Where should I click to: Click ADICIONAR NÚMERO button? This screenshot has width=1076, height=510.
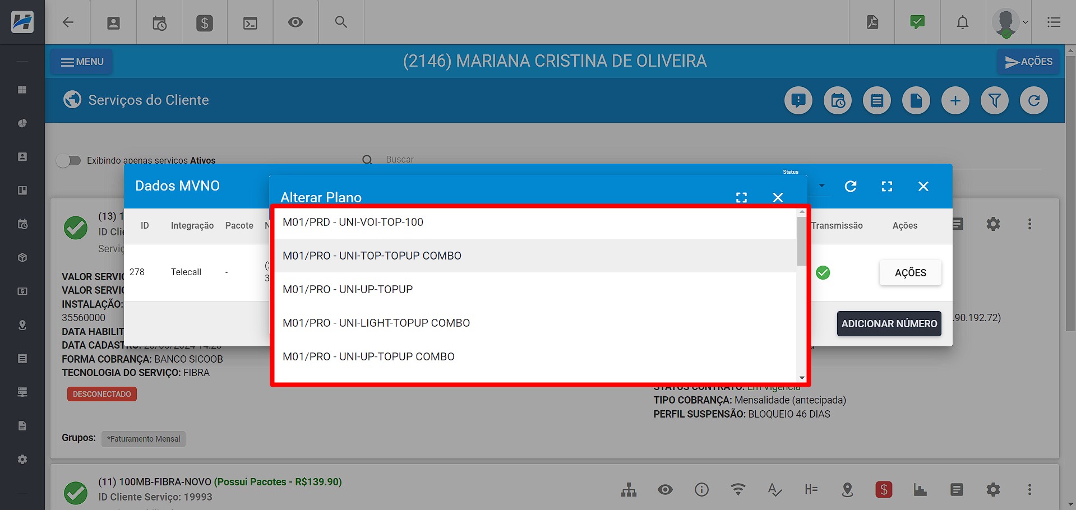[889, 324]
